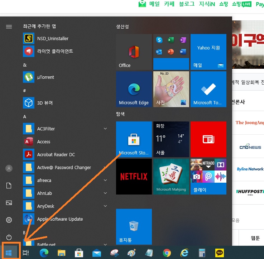Expand the Start menu hamburger button
The width and height of the screenshot is (264, 259).
pyautogui.click(x=9, y=27)
